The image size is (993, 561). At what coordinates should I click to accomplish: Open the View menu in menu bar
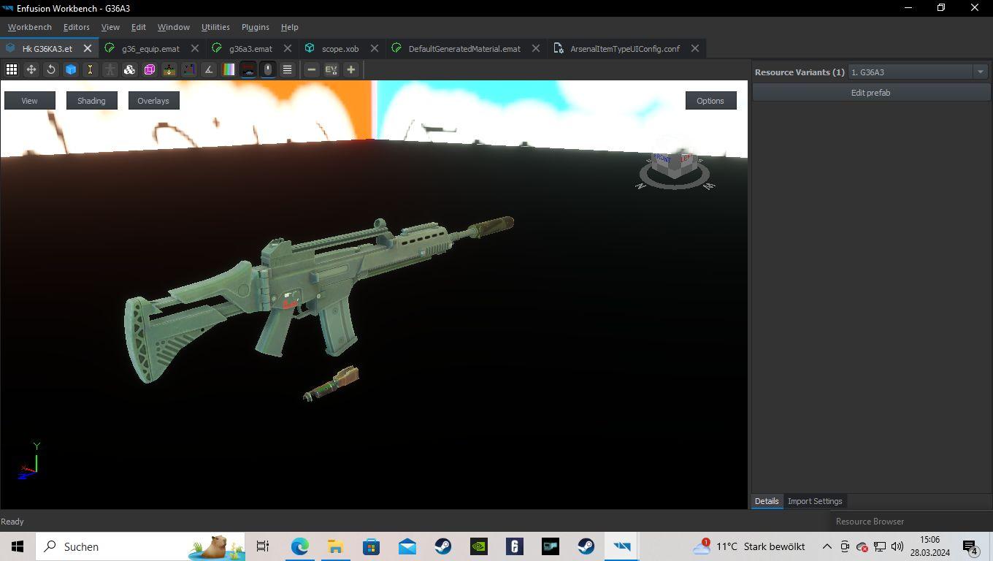[110, 27]
